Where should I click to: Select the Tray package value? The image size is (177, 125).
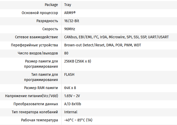[68, 5]
